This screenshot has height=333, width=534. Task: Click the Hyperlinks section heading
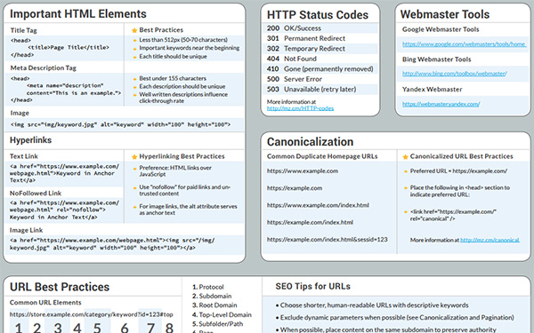coord(30,140)
